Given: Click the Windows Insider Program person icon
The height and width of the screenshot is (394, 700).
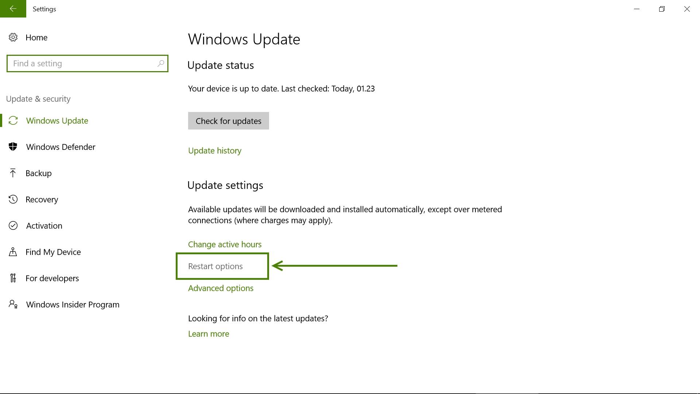Looking at the screenshot, I should (x=13, y=304).
